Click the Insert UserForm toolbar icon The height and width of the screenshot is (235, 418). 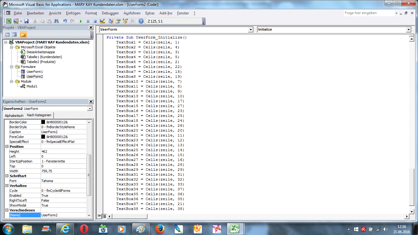tap(16, 21)
